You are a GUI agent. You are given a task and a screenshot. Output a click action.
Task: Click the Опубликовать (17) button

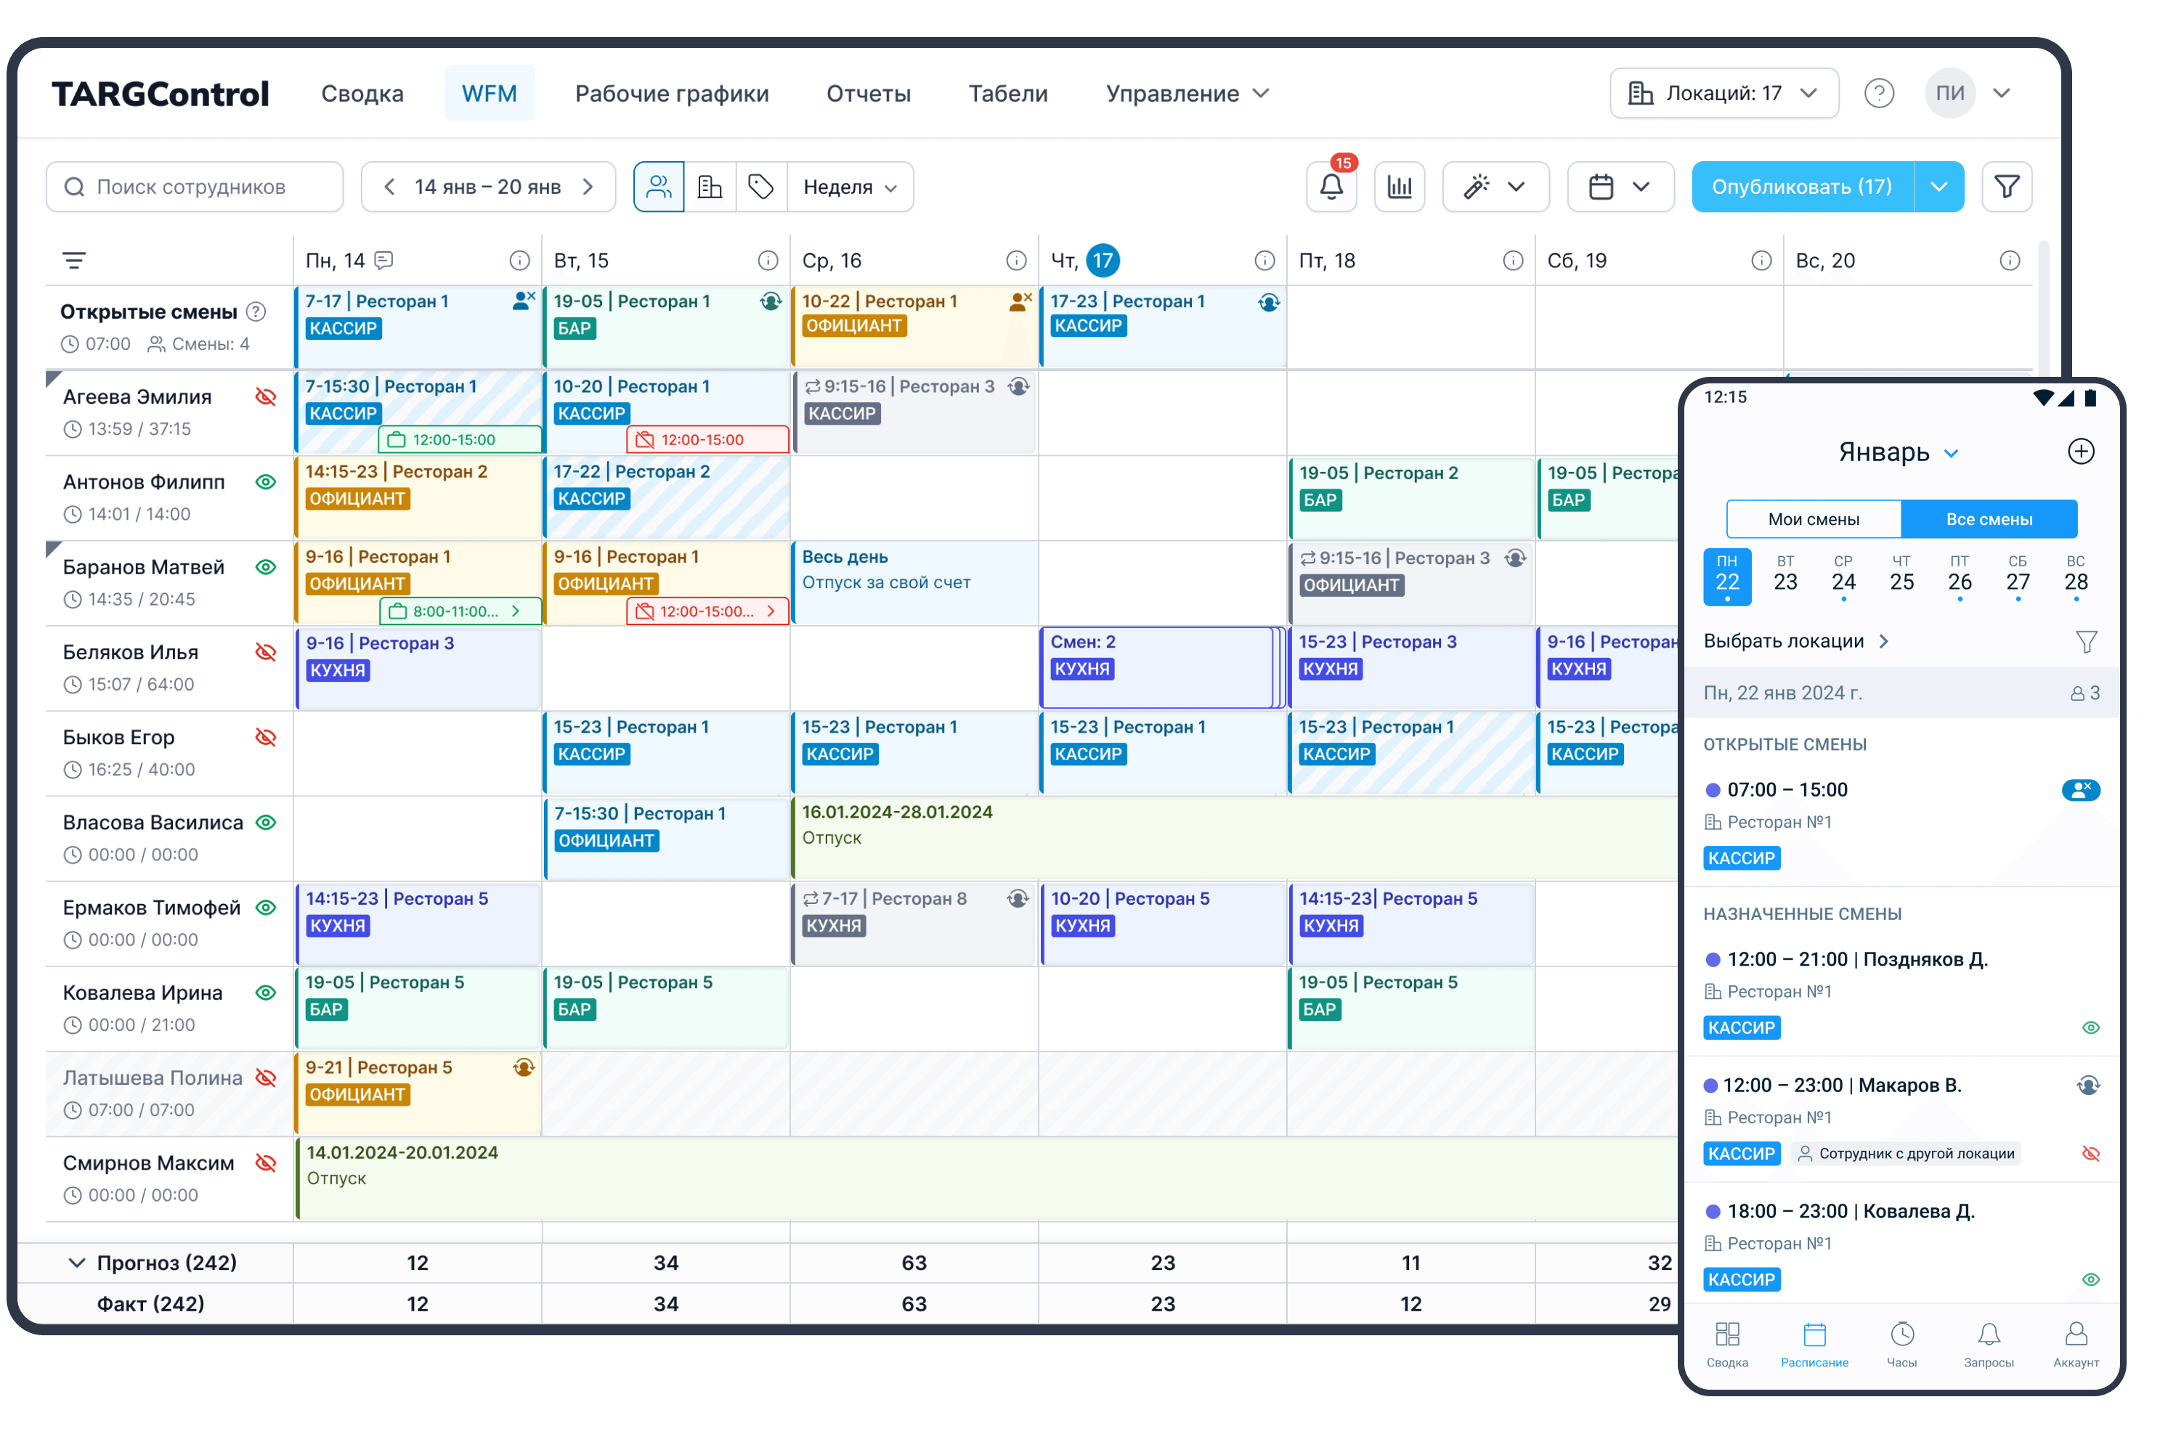coord(1801,187)
